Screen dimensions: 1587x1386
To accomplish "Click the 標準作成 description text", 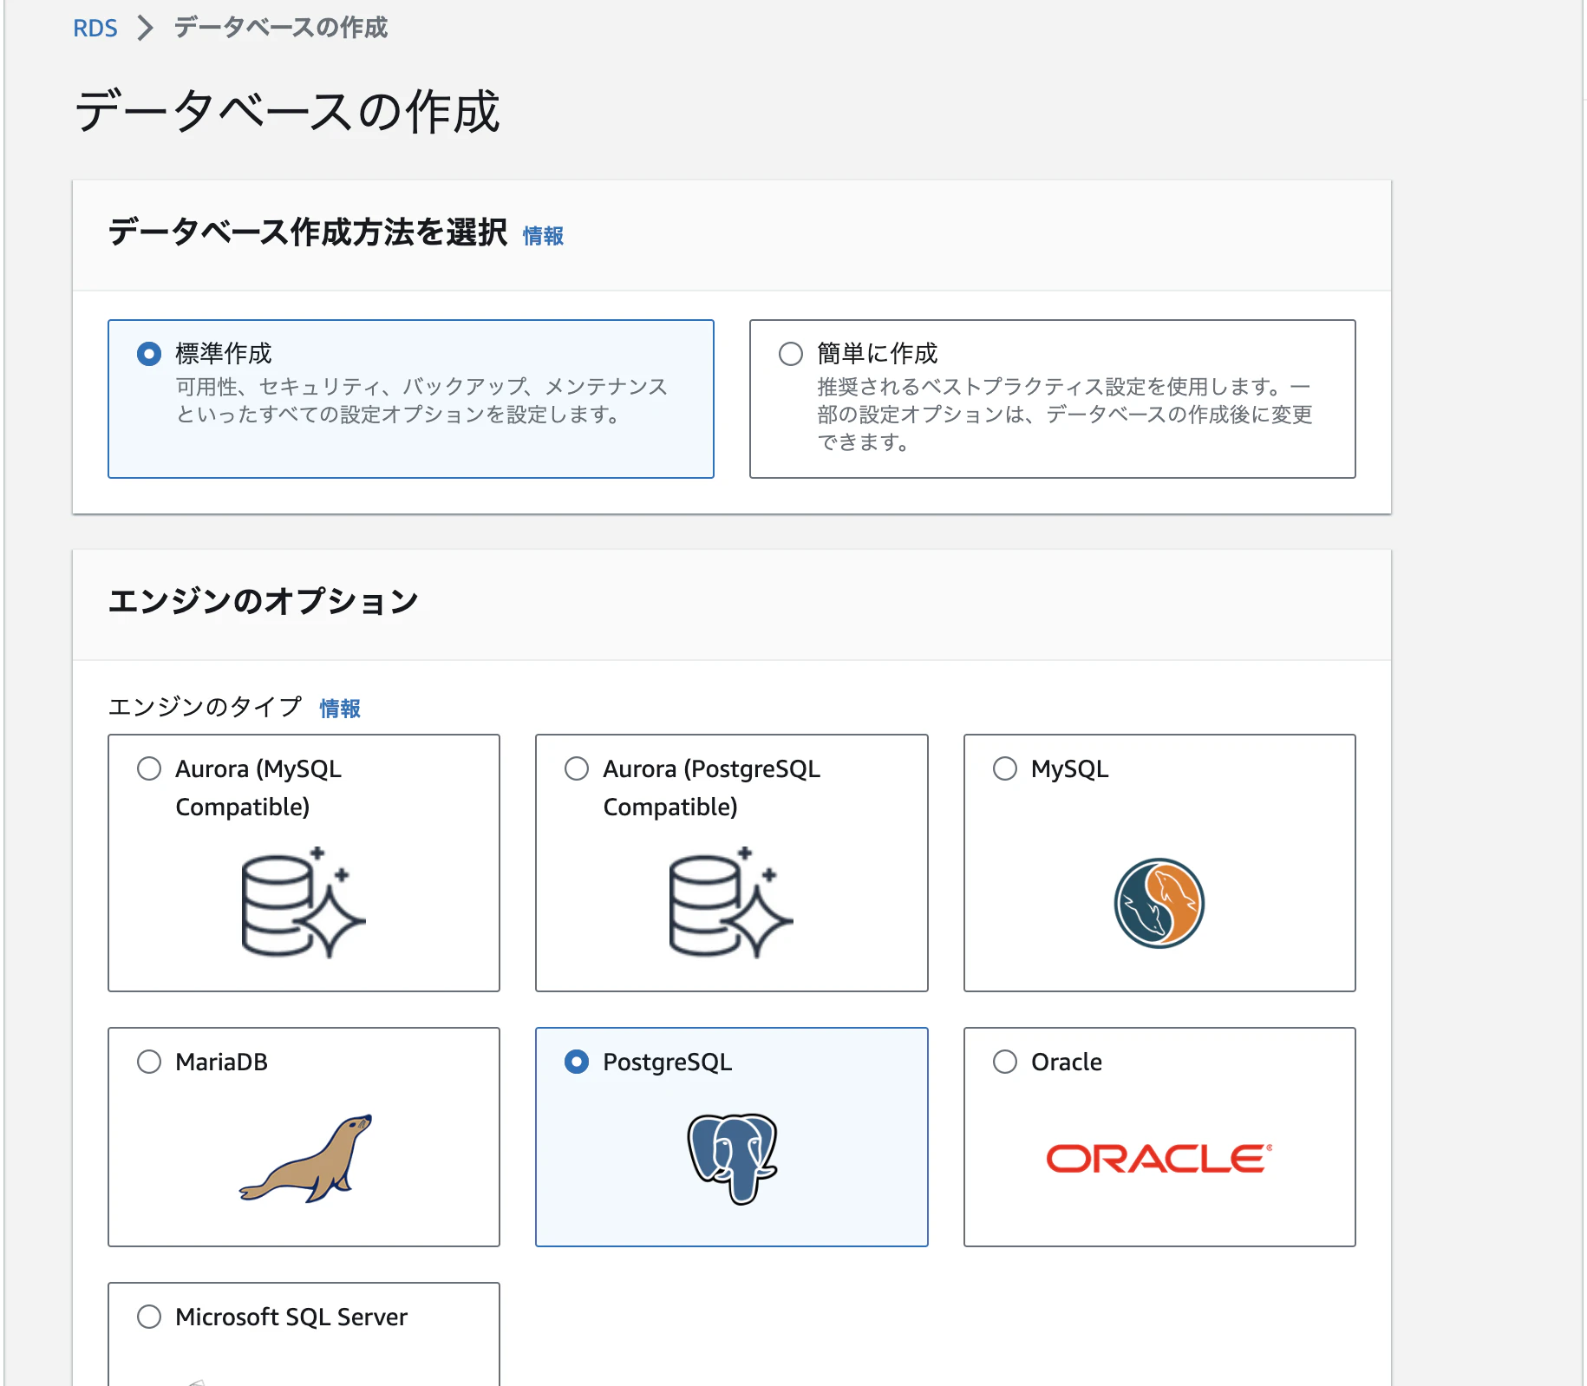I will coord(421,400).
